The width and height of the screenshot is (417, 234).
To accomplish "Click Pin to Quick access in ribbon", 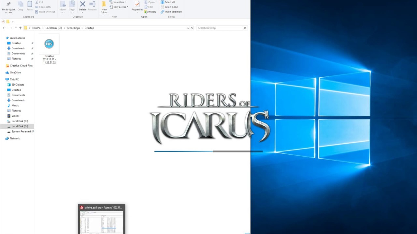I will coord(8,7).
